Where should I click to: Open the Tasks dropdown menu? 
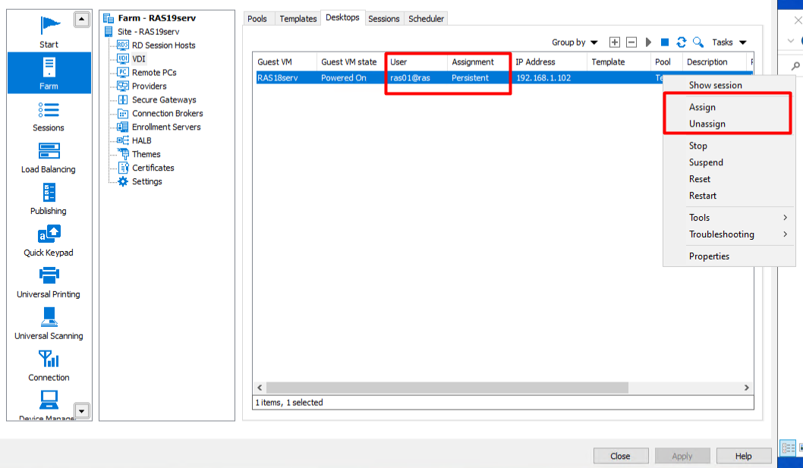point(729,42)
